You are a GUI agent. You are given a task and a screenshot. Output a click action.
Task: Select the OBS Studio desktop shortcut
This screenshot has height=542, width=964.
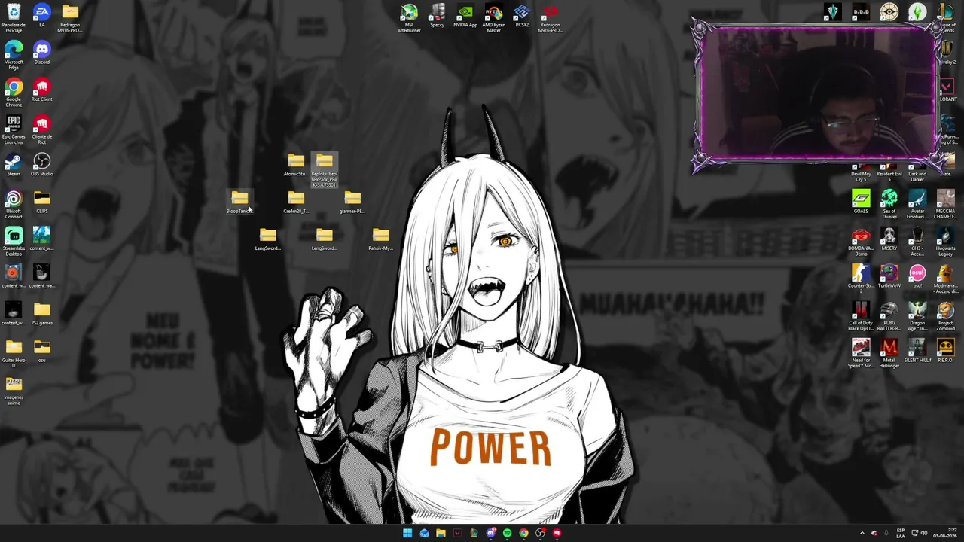tap(41, 165)
